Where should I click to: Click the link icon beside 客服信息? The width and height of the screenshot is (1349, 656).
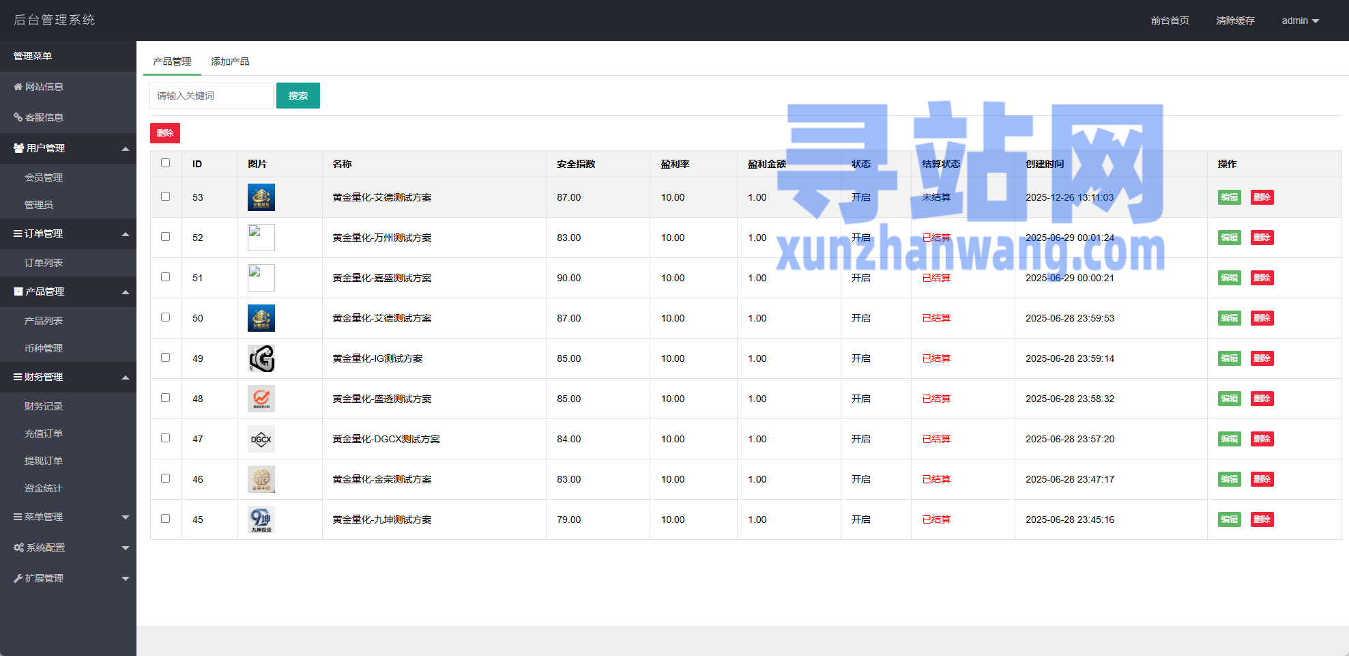[x=18, y=117]
